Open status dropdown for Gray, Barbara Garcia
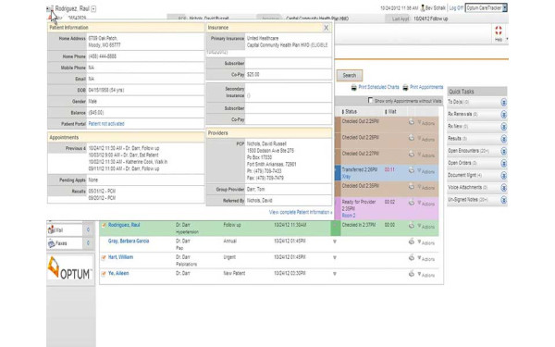The height and width of the screenshot is (347, 555). [335, 242]
